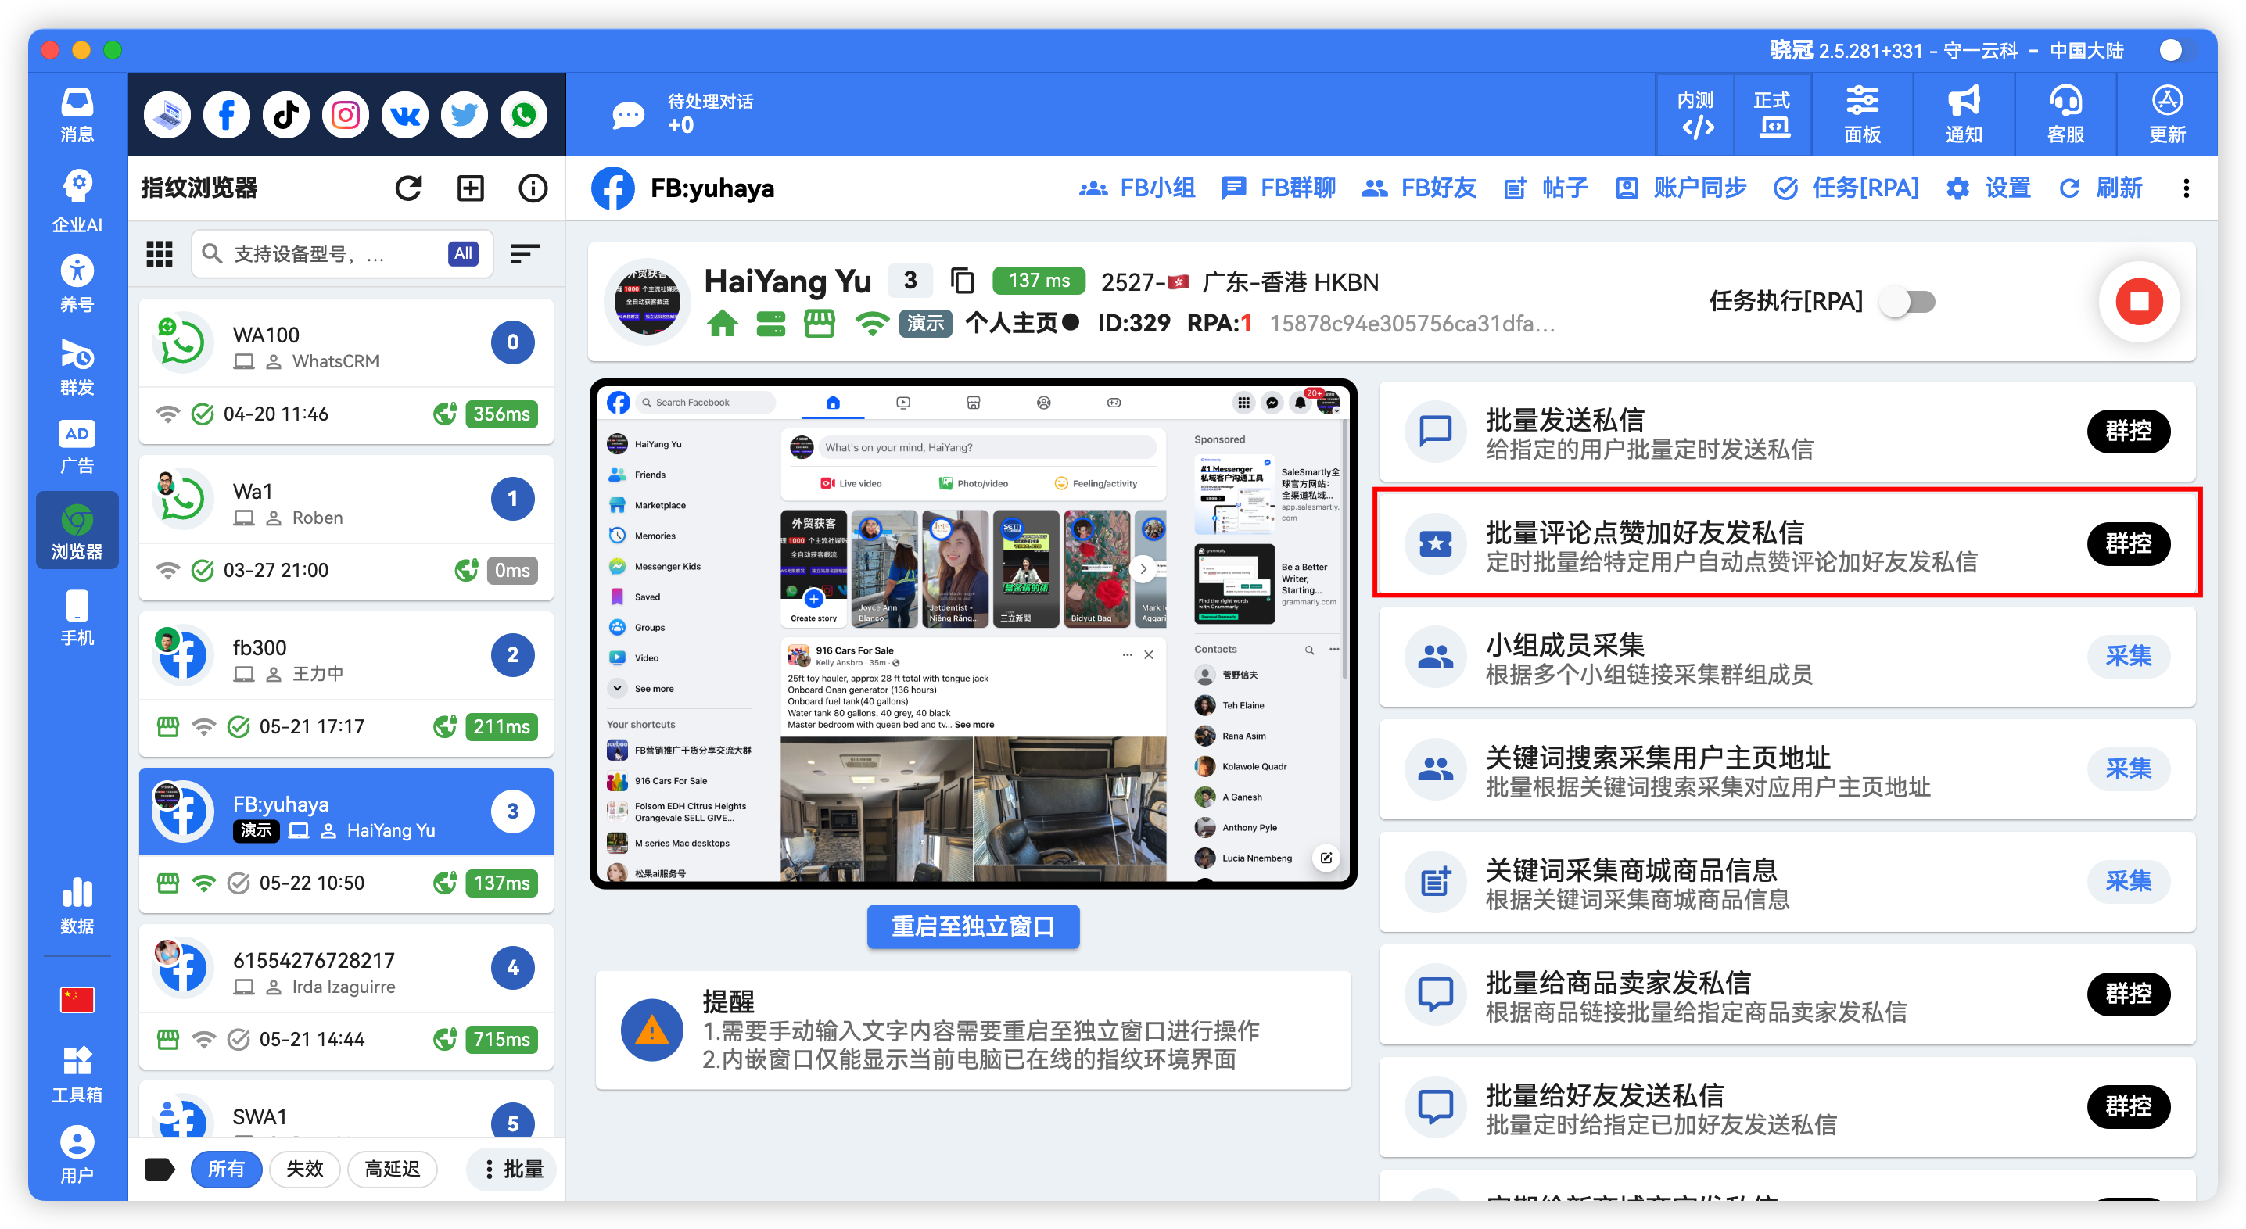2246x1229 pixels.
Task: Open the 工具箱 sidebar icon
Action: (77, 1071)
